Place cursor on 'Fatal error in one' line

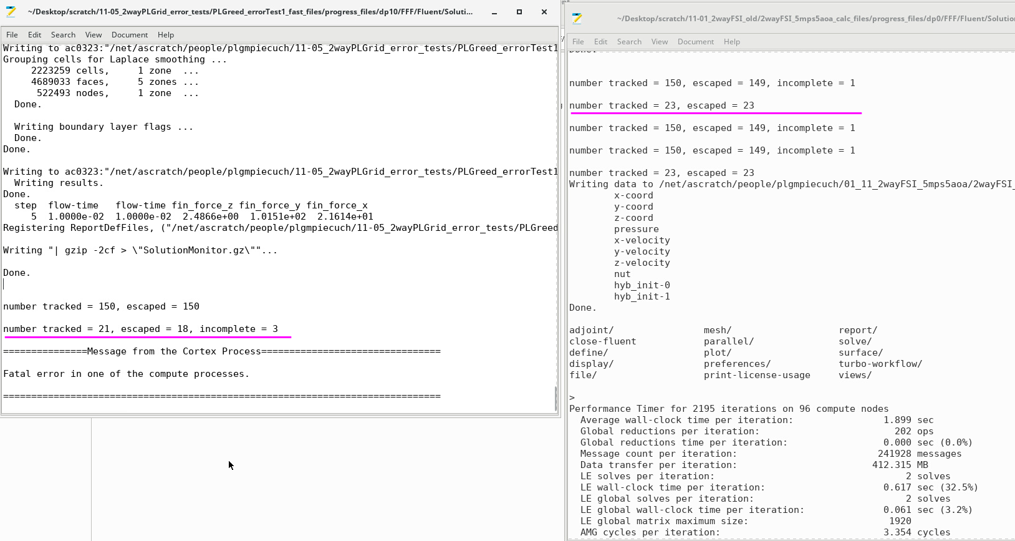coord(126,374)
